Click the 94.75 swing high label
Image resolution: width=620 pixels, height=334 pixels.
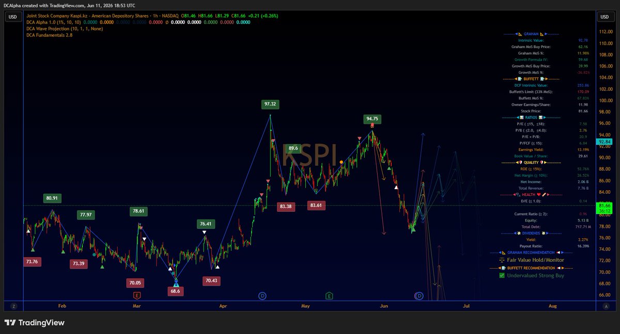[372, 119]
